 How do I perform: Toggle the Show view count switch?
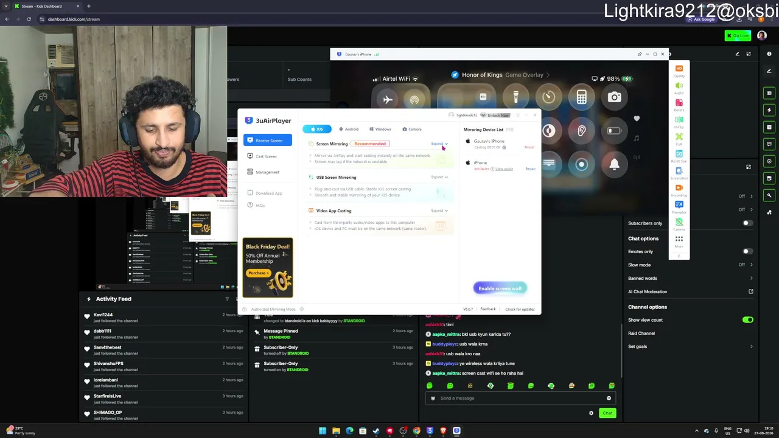click(748, 320)
